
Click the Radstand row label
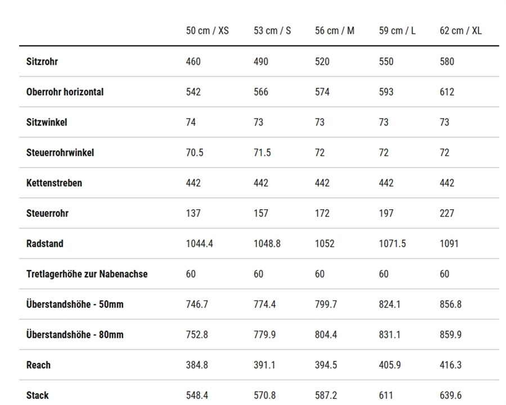45,244
